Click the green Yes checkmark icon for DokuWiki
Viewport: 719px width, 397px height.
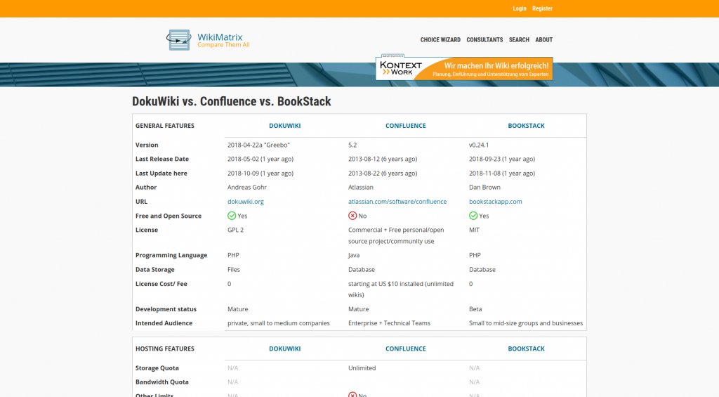232,216
